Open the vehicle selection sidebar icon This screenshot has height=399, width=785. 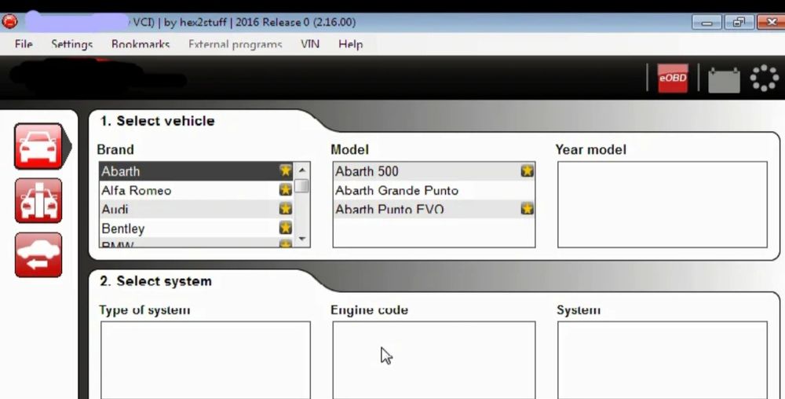click(x=39, y=147)
